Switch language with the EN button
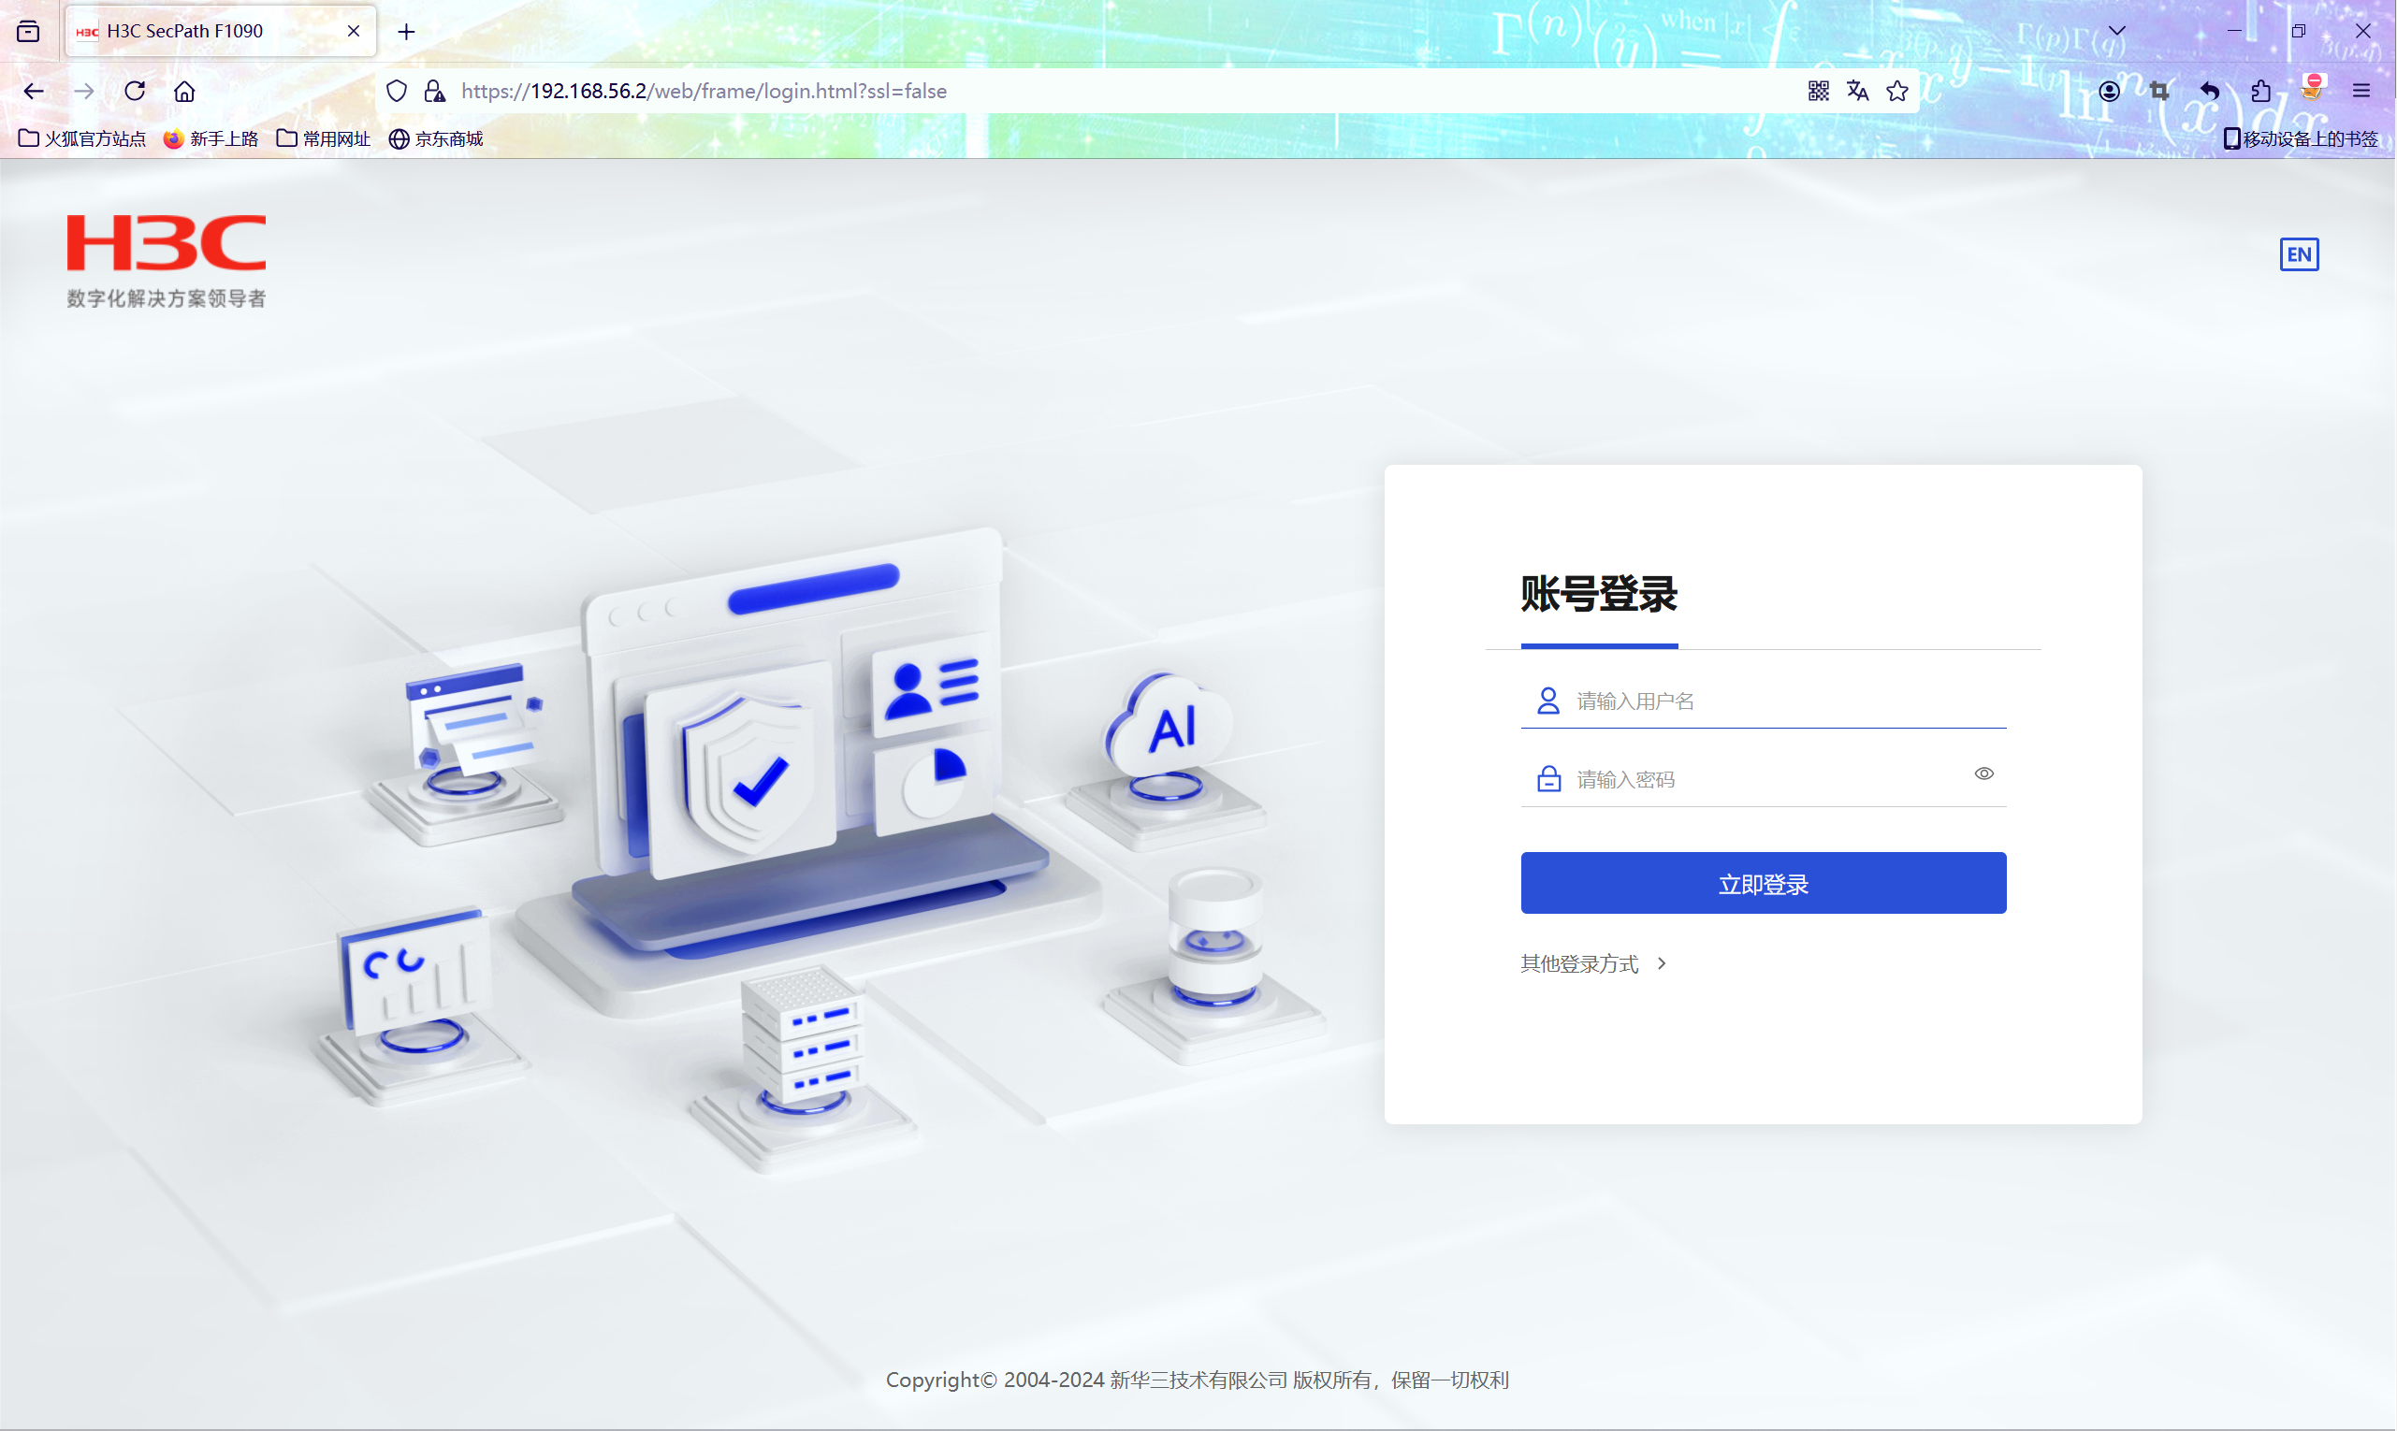 tap(2299, 254)
